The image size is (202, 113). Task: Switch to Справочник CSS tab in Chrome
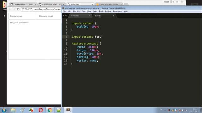23,4
